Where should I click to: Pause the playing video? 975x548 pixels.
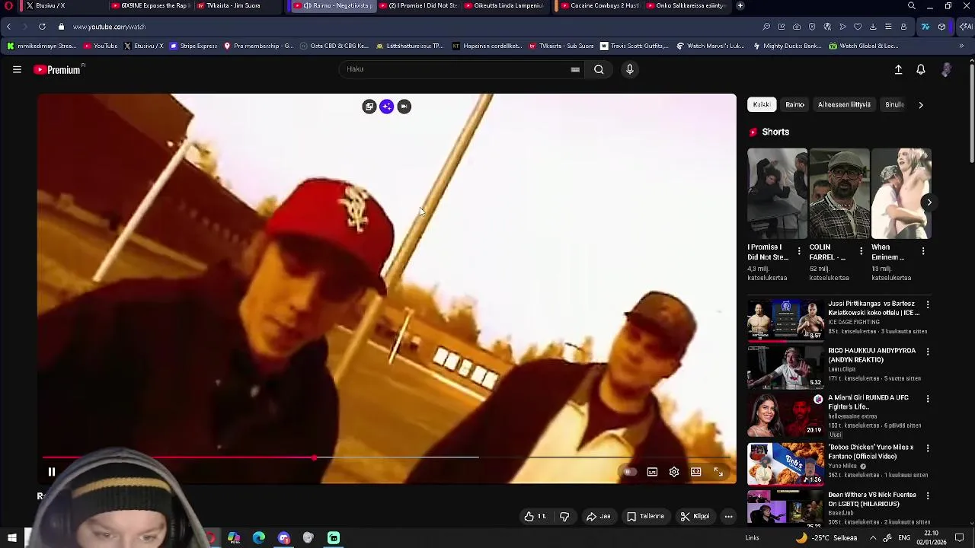tap(51, 472)
